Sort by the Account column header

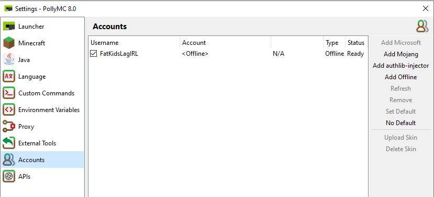click(x=225, y=43)
